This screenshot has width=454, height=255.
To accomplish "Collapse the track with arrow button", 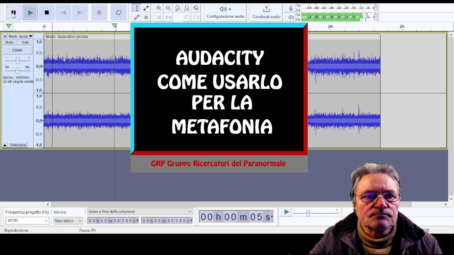I will [x=5, y=145].
